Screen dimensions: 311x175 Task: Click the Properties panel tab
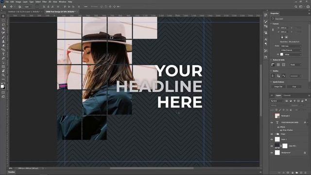tap(275, 13)
